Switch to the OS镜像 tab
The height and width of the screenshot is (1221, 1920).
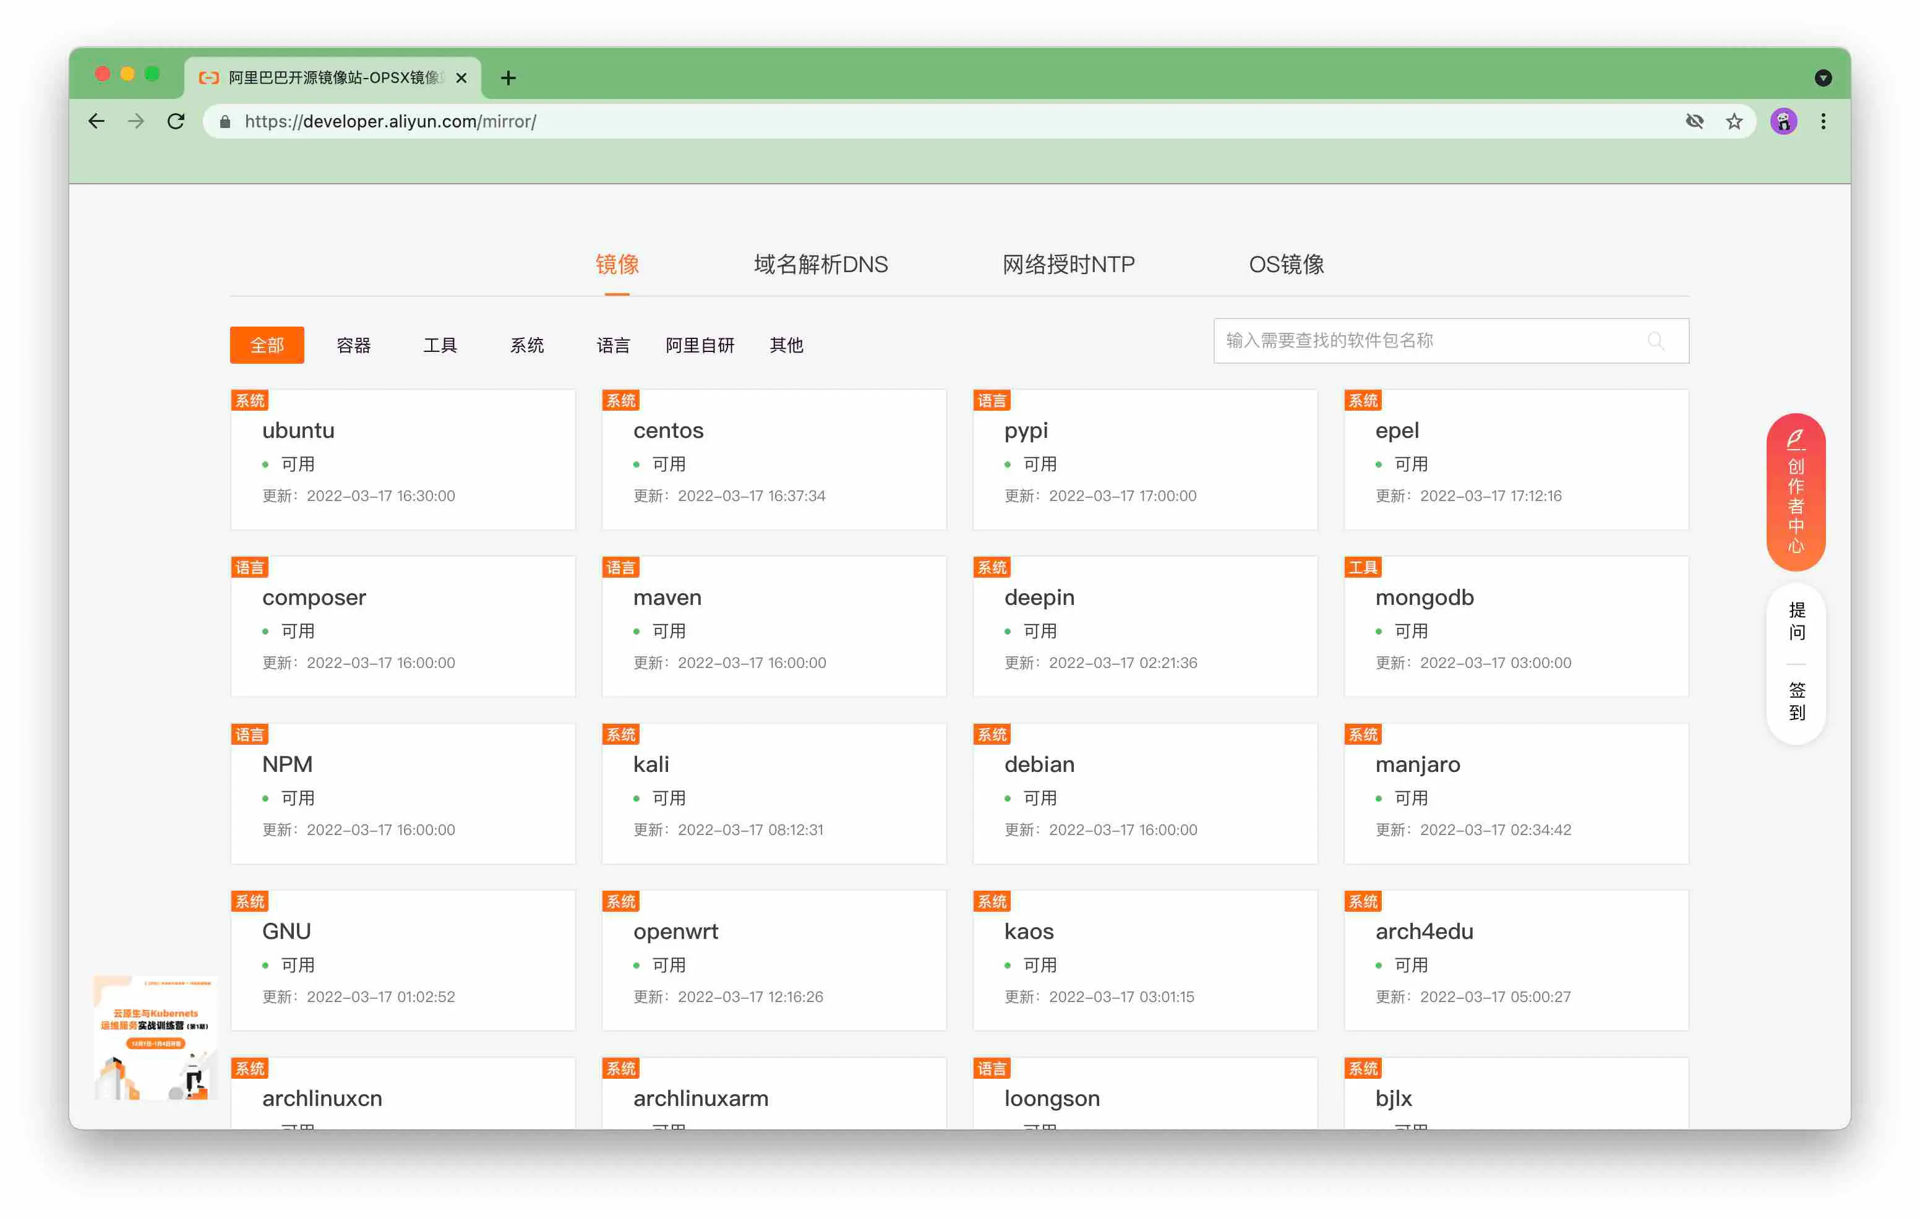point(1286,264)
